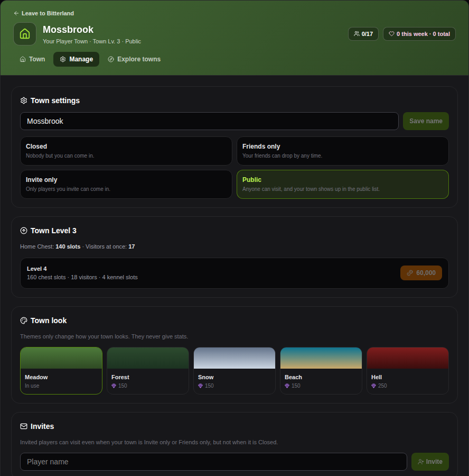Click the heart likes badge
This screenshot has height=476, width=469.
click(x=419, y=34)
